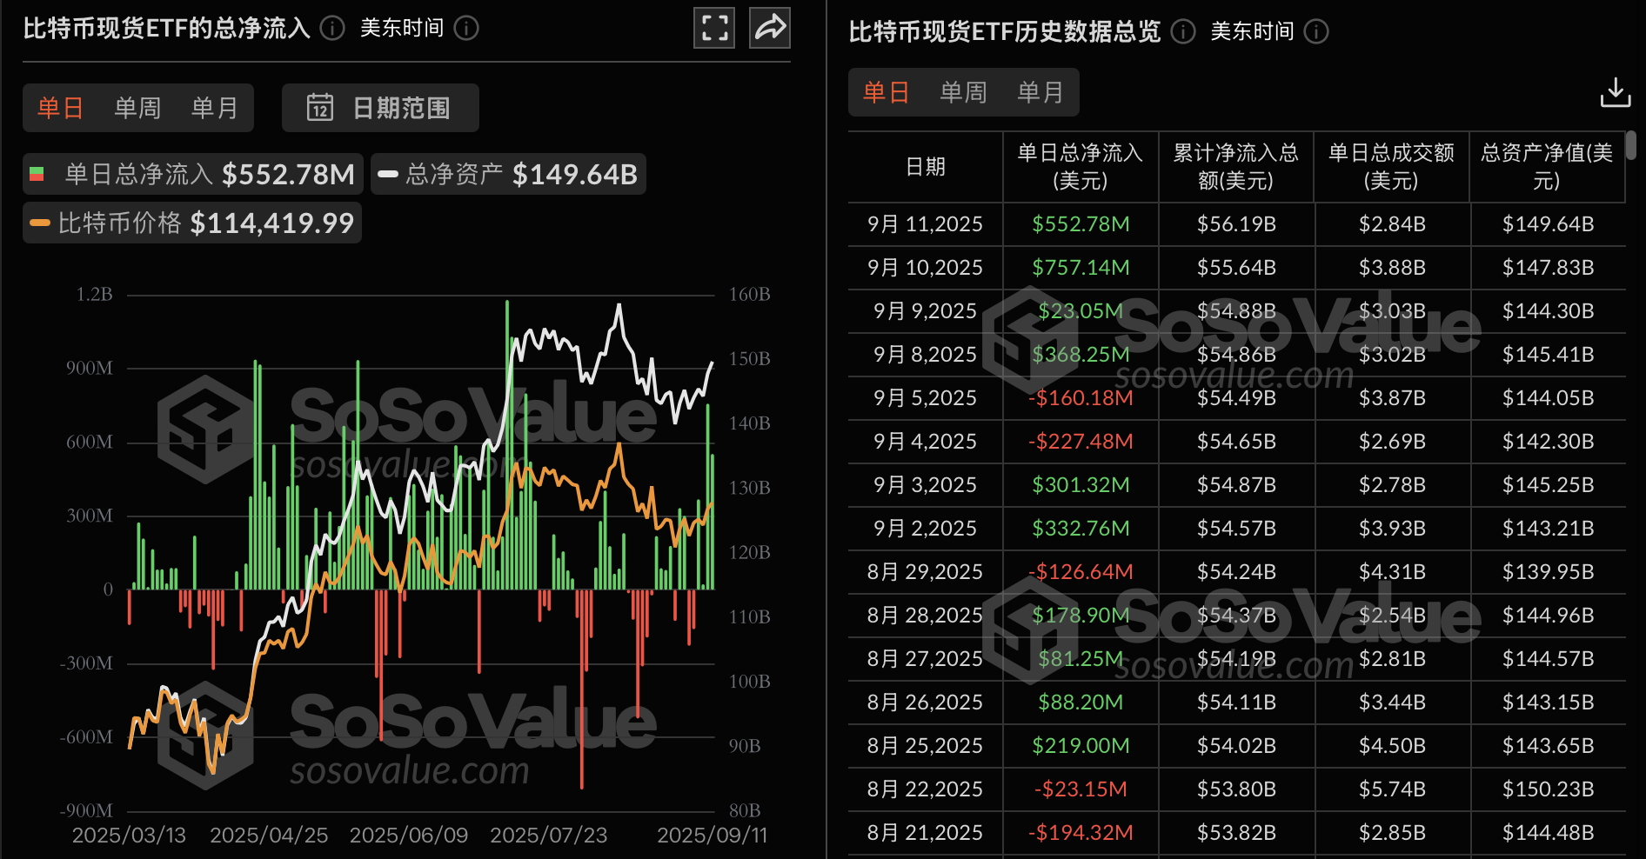This screenshot has height=859, width=1646.
Task: Select 单月 tab in chart panel
Action: 214,108
